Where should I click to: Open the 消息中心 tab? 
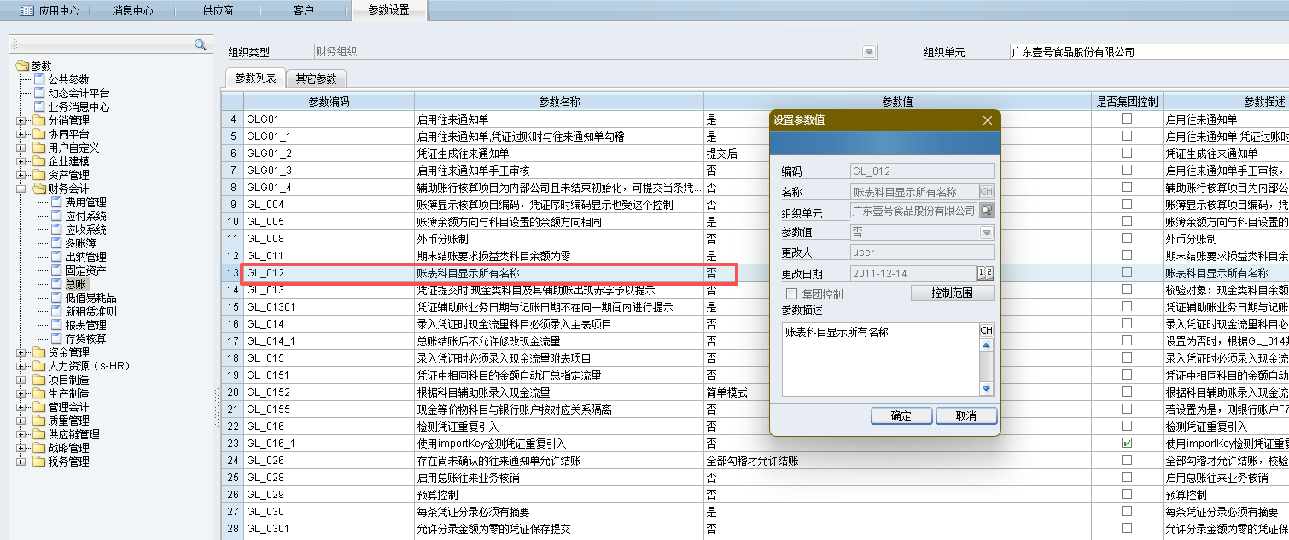tap(132, 10)
